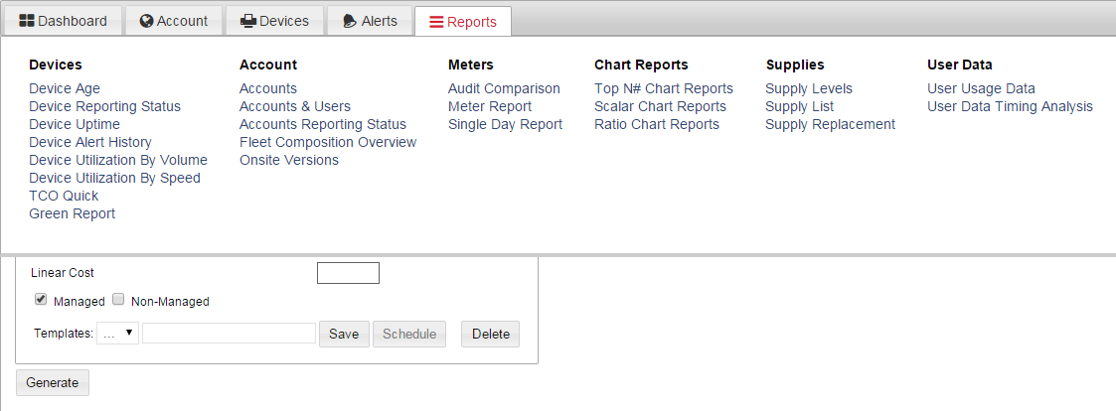
Task: Click the Reports hamburger icon
Action: click(x=436, y=22)
